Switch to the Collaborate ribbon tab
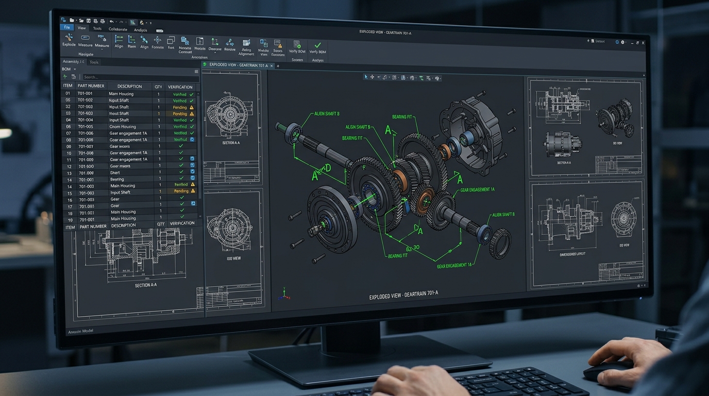Screen dimensions: 709x396 [118, 29]
